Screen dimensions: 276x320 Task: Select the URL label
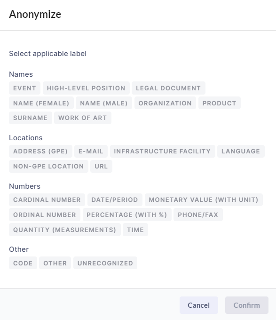click(x=101, y=166)
